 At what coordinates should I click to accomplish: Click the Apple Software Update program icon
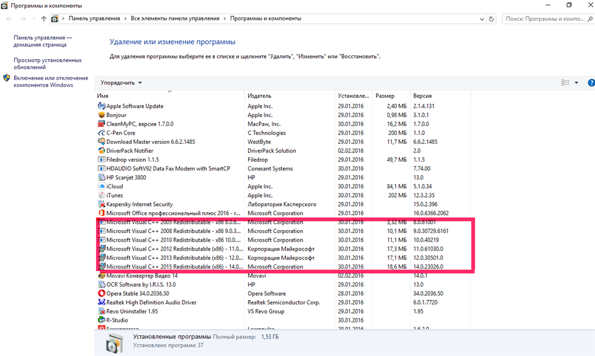point(101,106)
